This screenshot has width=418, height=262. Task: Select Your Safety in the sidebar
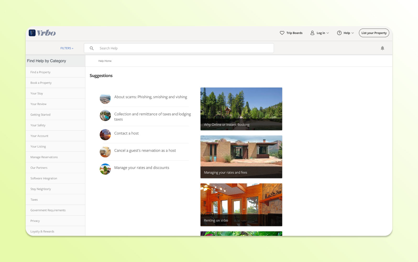[38, 125]
